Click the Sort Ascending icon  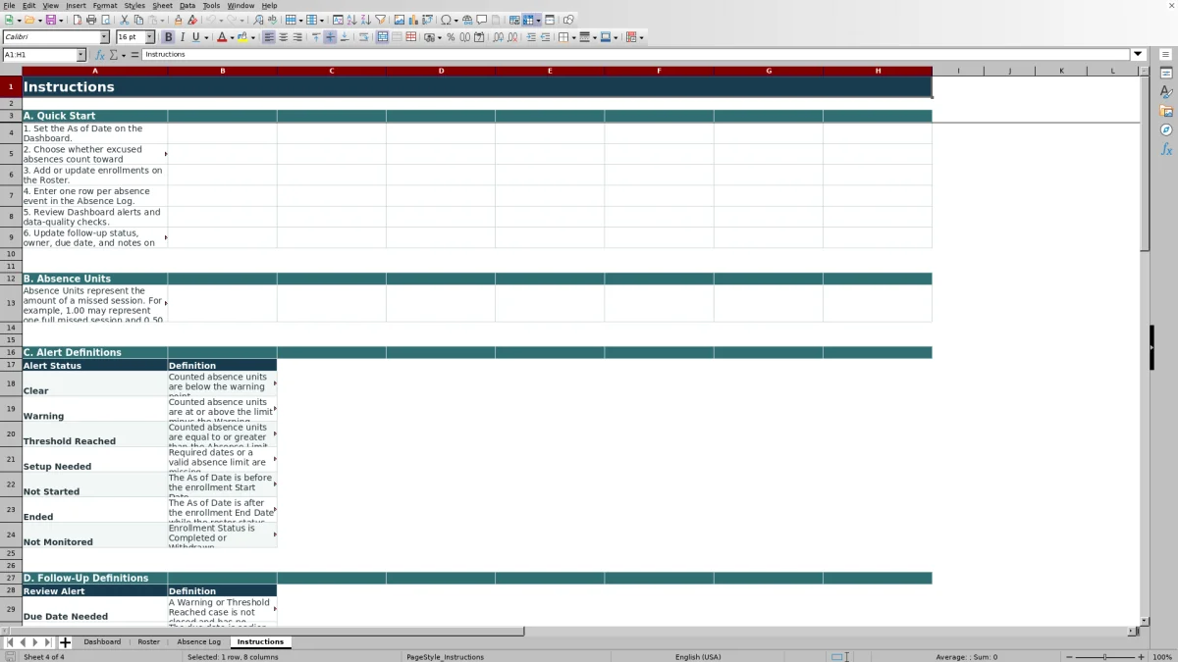pos(351,20)
